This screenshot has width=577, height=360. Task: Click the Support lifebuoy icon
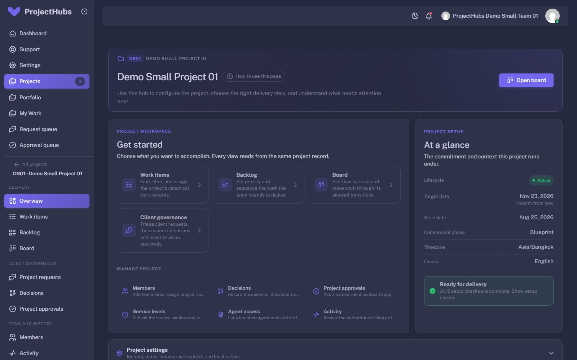pos(13,49)
